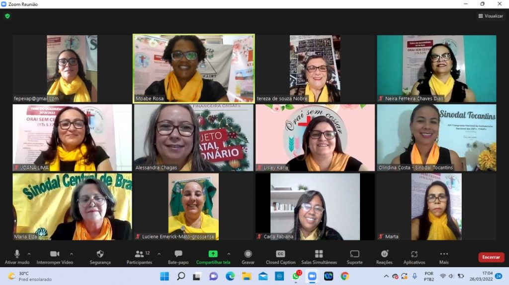The height and width of the screenshot is (285, 509).
Task: Click the green encryption shield icon
Action: point(7,16)
